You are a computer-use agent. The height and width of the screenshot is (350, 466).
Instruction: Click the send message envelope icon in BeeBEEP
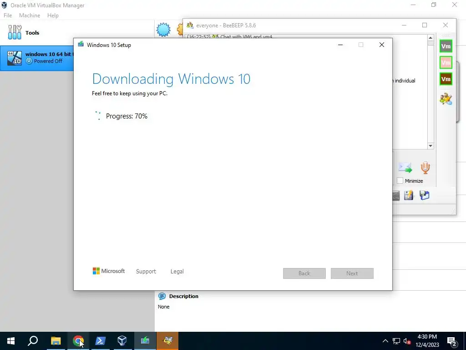click(405, 168)
